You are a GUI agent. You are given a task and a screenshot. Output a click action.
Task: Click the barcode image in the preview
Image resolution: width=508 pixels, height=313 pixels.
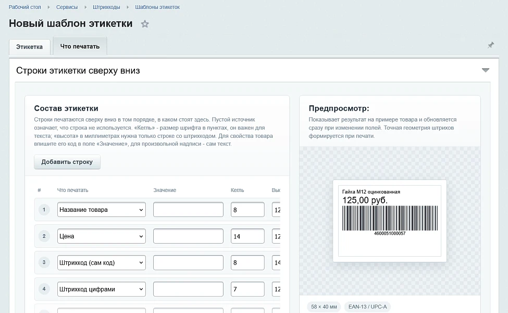(390, 218)
